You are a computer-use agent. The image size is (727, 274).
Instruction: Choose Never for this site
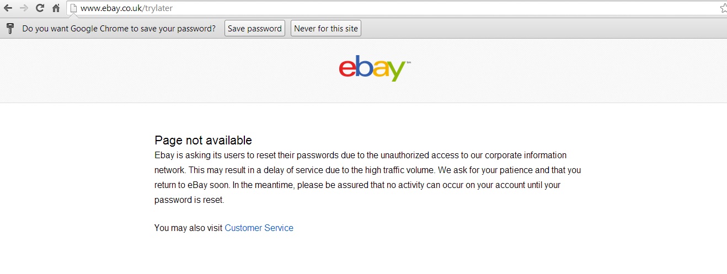[326, 29]
